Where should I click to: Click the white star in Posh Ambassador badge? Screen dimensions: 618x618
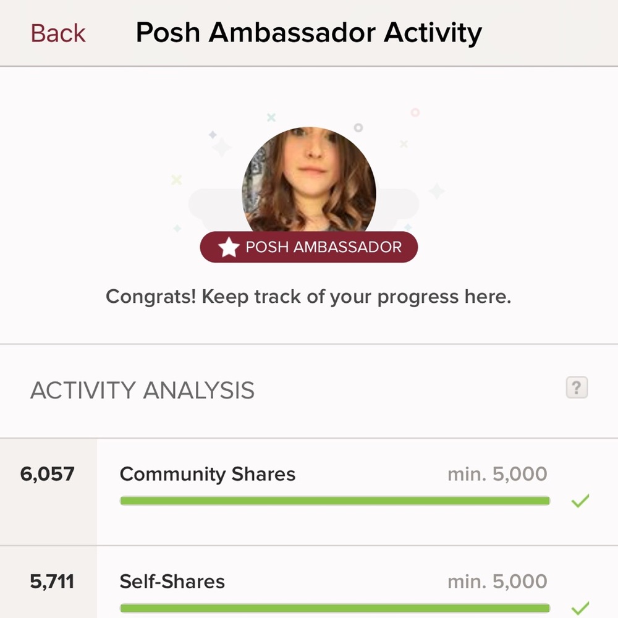pos(229,247)
